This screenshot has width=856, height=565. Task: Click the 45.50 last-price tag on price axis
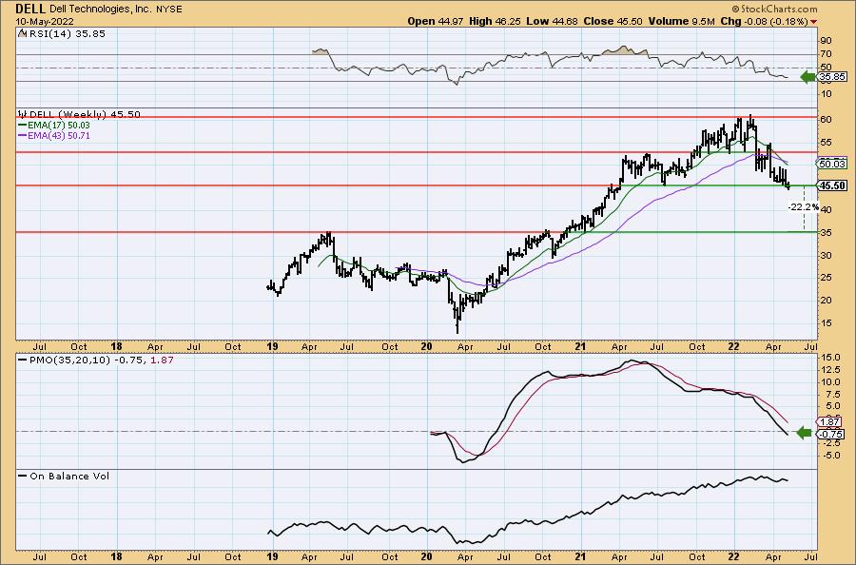pos(832,185)
